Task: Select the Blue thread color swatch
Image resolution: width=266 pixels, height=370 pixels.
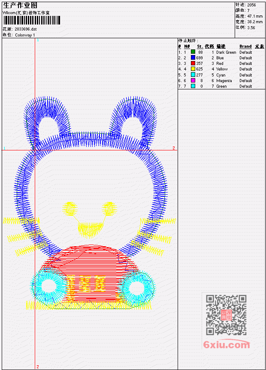Action: 193,58
